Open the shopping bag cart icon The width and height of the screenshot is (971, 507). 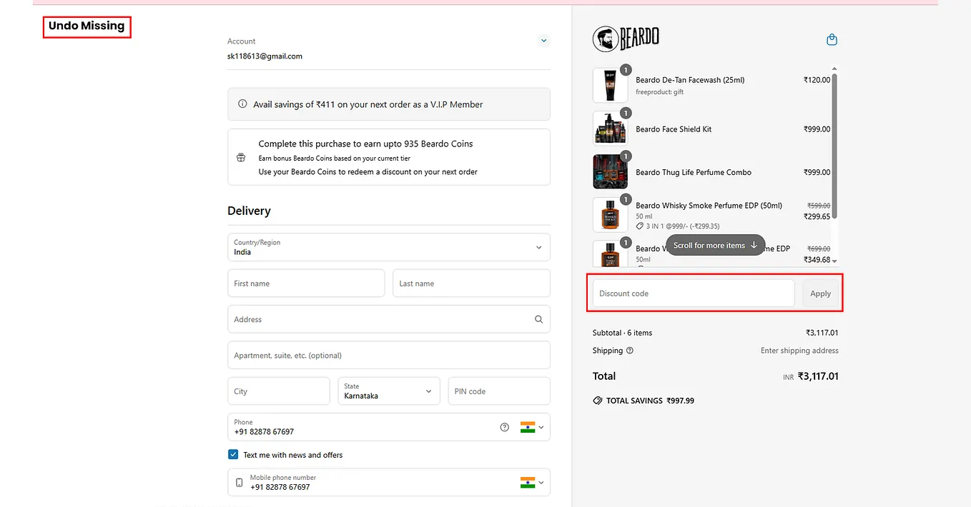832,40
